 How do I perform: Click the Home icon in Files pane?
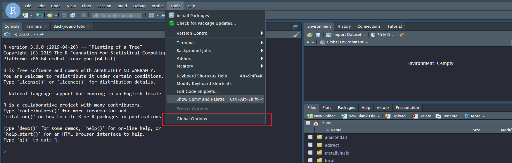316,123
